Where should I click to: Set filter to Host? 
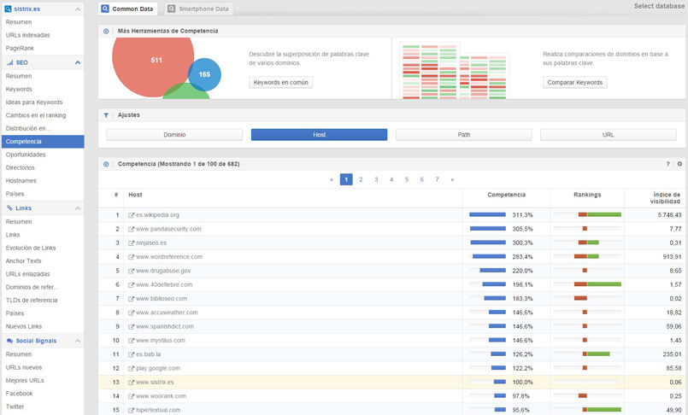pos(319,135)
